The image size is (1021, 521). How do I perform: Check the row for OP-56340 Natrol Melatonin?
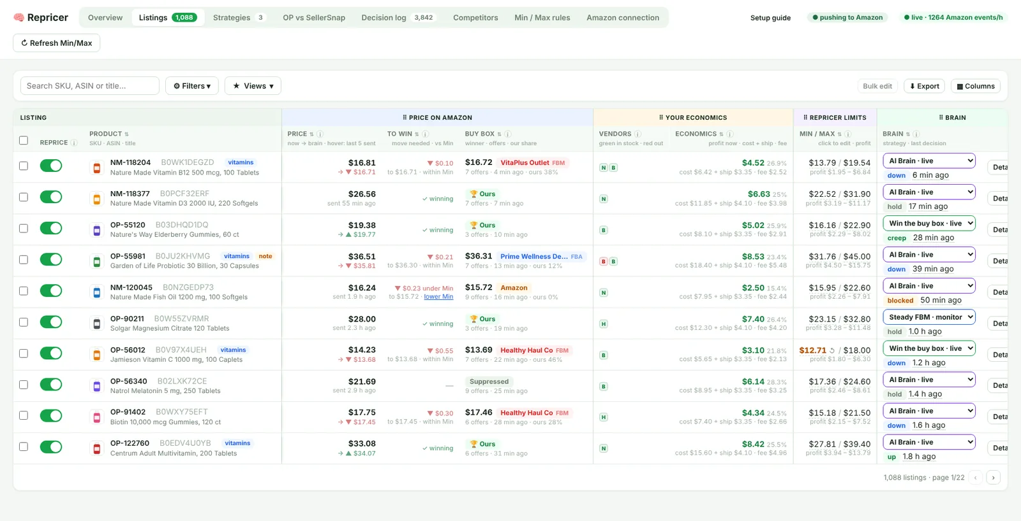[24, 385]
